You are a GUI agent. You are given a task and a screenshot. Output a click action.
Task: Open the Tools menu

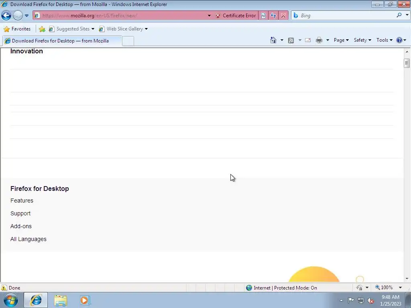tap(384, 40)
